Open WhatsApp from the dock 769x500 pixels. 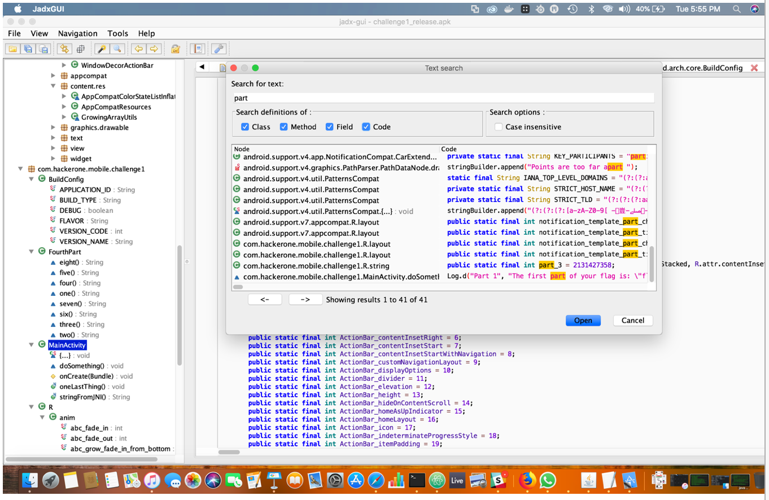(548, 480)
